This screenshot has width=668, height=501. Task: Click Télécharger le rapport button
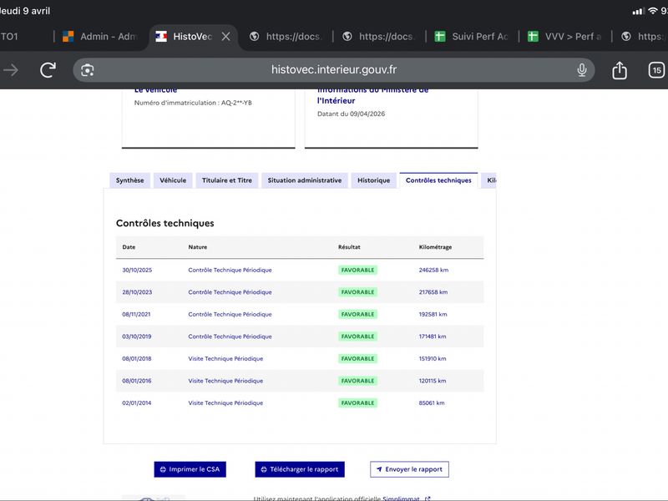[x=300, y=469]
